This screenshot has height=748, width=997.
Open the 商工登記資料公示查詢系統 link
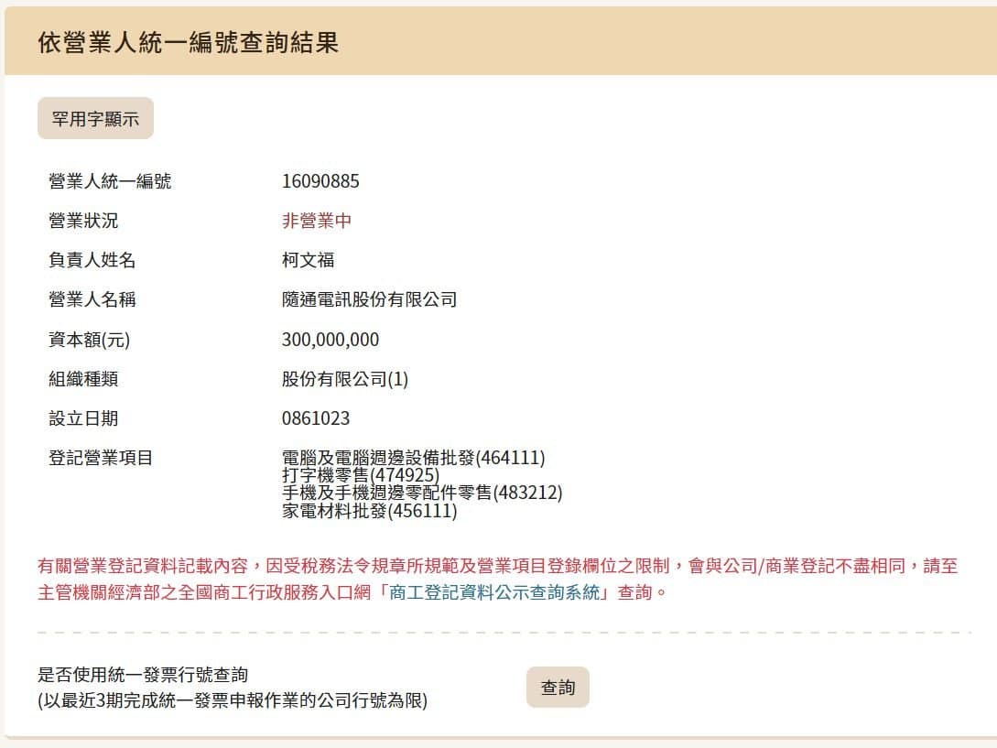coord(494,592)
